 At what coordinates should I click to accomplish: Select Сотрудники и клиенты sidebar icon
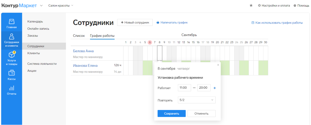12,40
